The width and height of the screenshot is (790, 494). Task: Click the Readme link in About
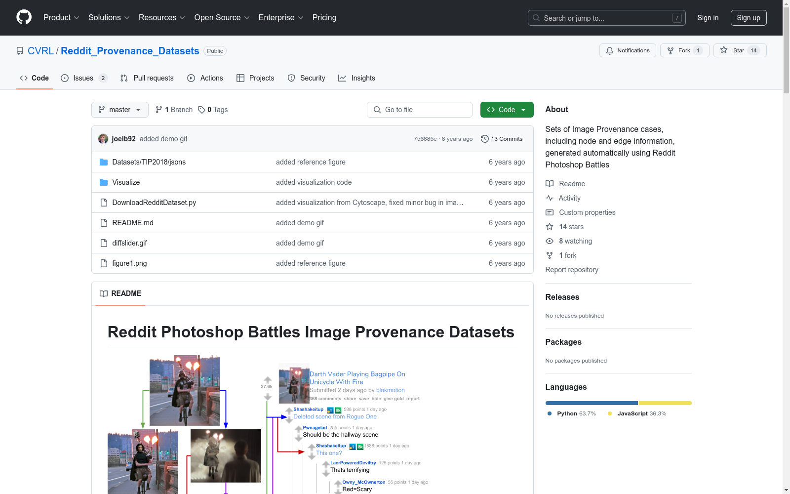click(565, 184)
